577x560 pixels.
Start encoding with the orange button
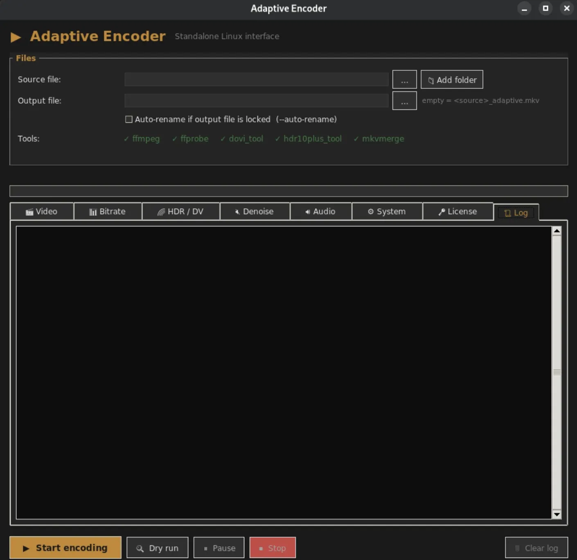pyautogui.click(x=65, y=547)
